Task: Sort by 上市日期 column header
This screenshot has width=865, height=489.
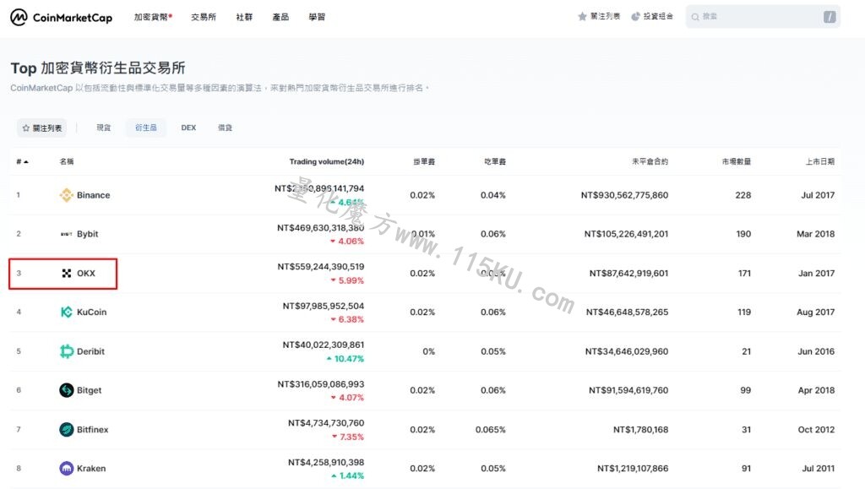Action: point(819,161)
